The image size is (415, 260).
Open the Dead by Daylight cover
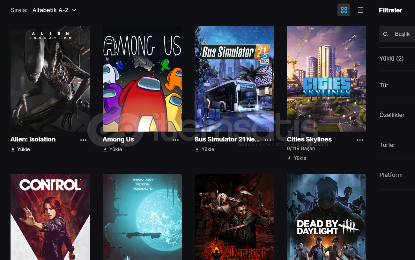tap(326, 217)
